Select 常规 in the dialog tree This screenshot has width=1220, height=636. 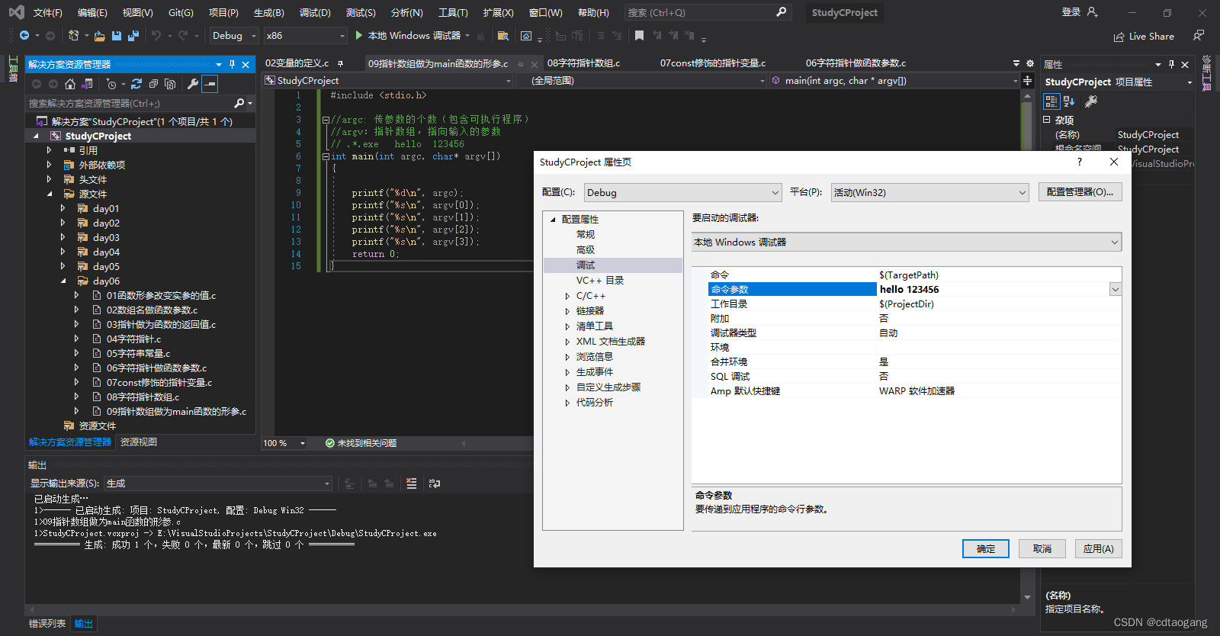click(x=586, y=235)
